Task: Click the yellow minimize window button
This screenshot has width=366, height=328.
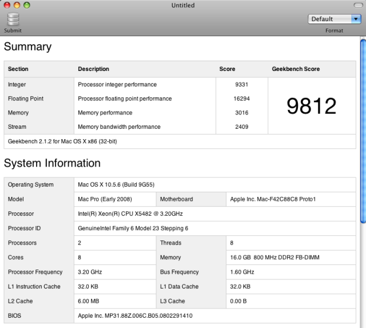Action: 17,5
